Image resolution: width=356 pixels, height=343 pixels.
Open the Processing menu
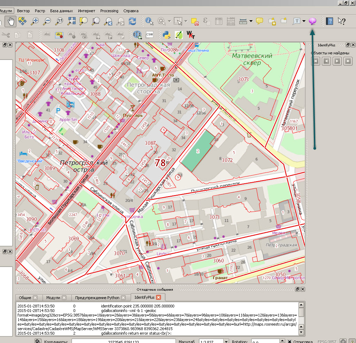(109, 11)
